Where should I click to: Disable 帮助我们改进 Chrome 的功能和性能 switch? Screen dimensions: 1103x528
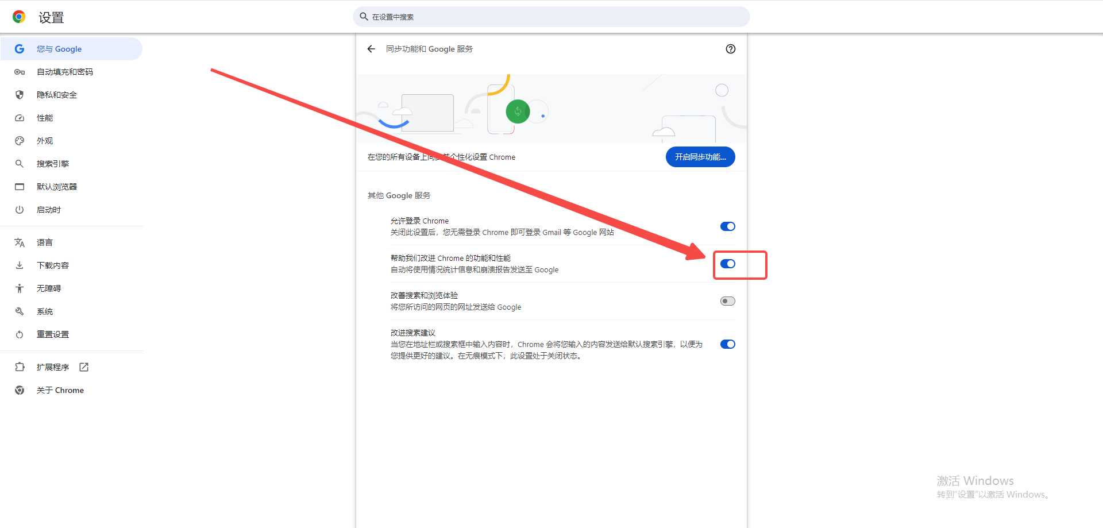pos(728,264)
